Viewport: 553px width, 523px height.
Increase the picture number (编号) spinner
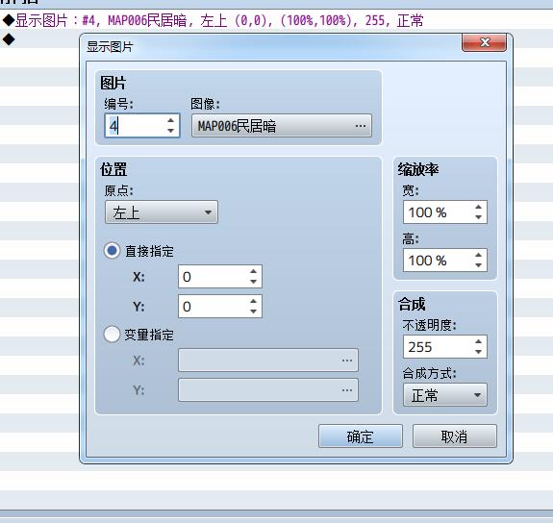(170, 120)
